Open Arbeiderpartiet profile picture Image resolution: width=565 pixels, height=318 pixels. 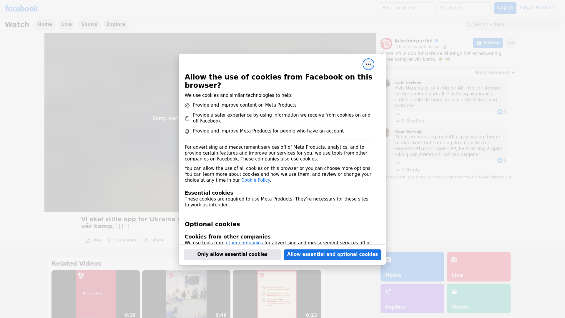pyautogui.click(x=386, y=44)
